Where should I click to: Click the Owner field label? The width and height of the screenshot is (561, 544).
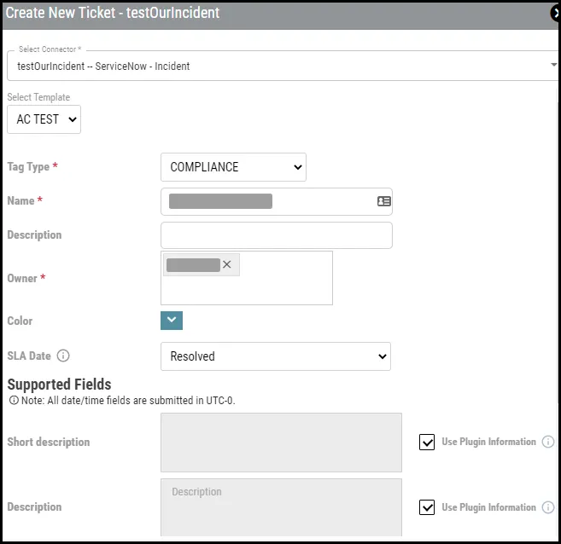pyautogui.click(x=22, y=278)
